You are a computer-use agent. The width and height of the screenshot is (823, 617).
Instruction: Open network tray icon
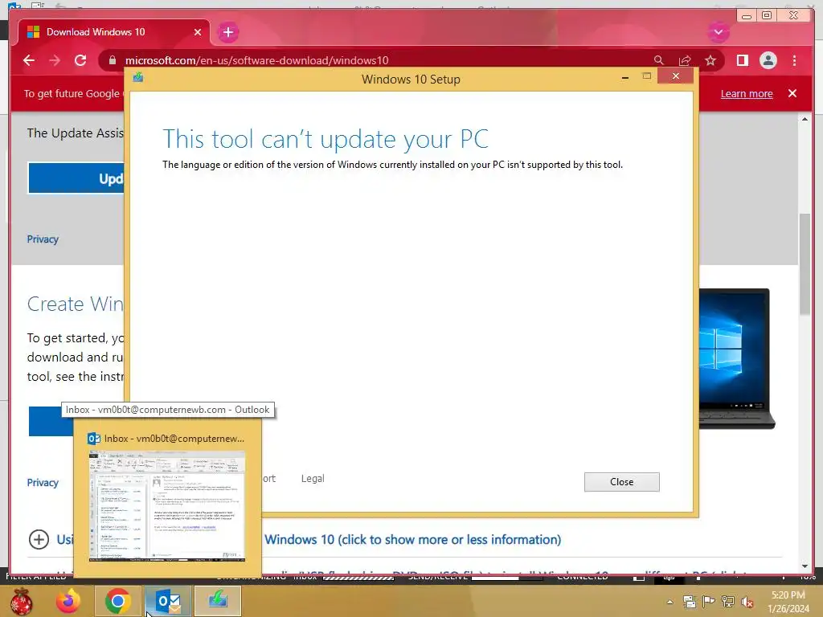tap(727, 602)
